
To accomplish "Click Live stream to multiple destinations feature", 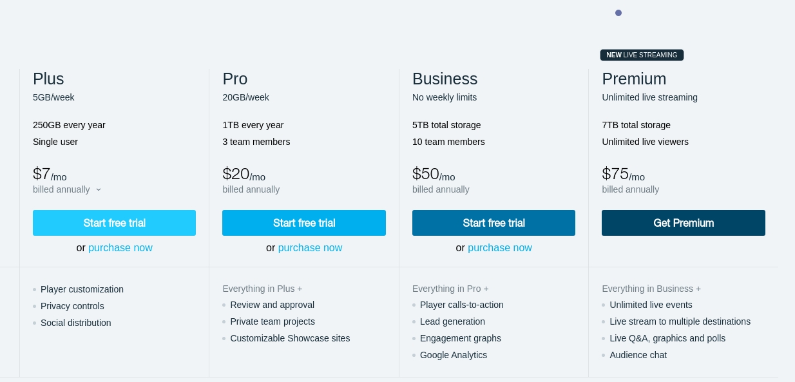I will point(680,321).
